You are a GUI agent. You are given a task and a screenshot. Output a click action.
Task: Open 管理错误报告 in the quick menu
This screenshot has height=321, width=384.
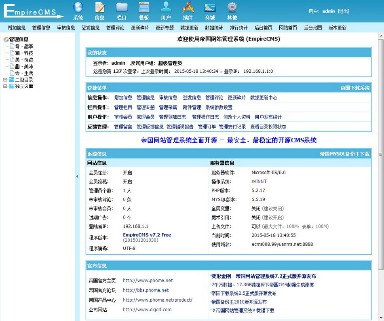[180, 127]
